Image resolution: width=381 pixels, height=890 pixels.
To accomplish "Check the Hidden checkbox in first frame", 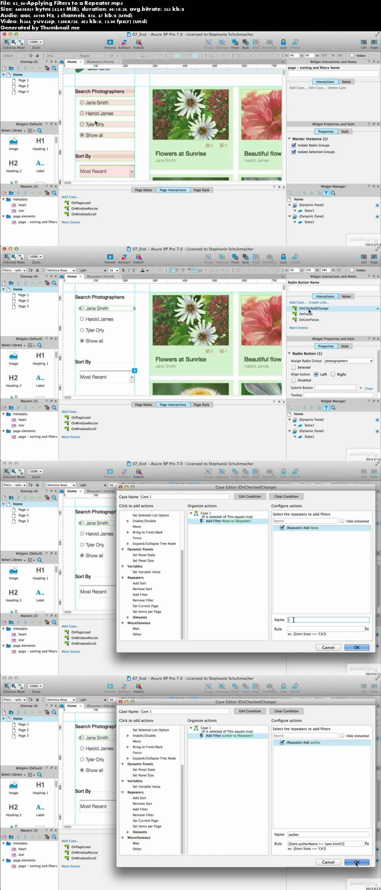I will [352, 56].
